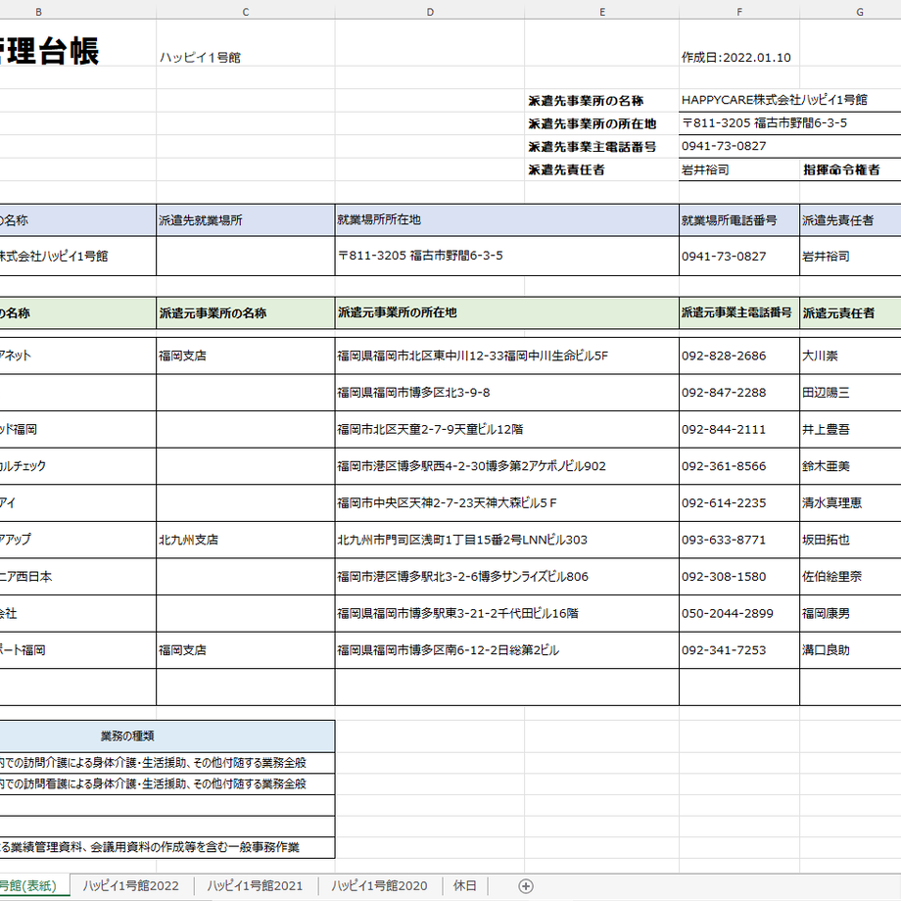The width and height of the screenshot is (901, 901).
Task: Select phone number 092-361-8566
Action: point(739,466)
